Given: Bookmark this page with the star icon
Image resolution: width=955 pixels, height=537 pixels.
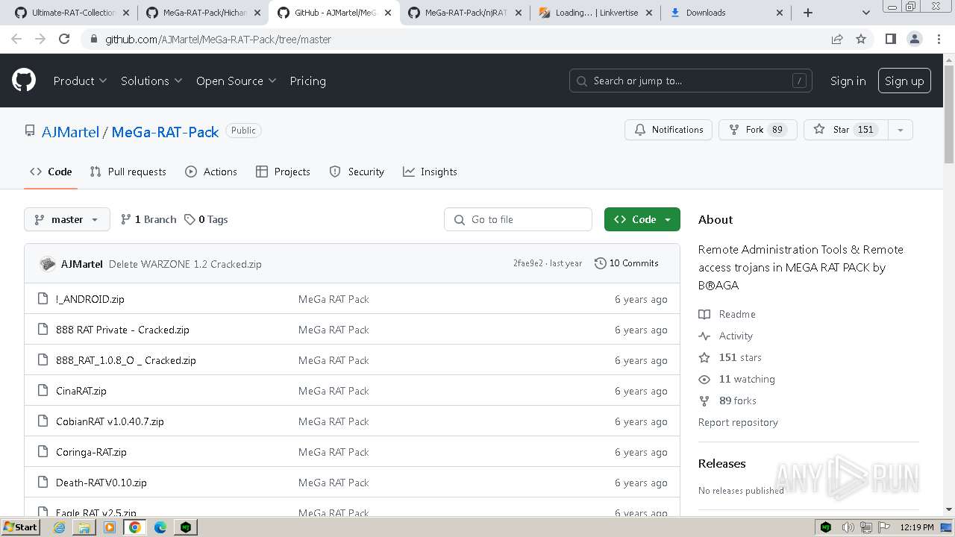Looking at the screenshot, I should (x=861, y=39).
